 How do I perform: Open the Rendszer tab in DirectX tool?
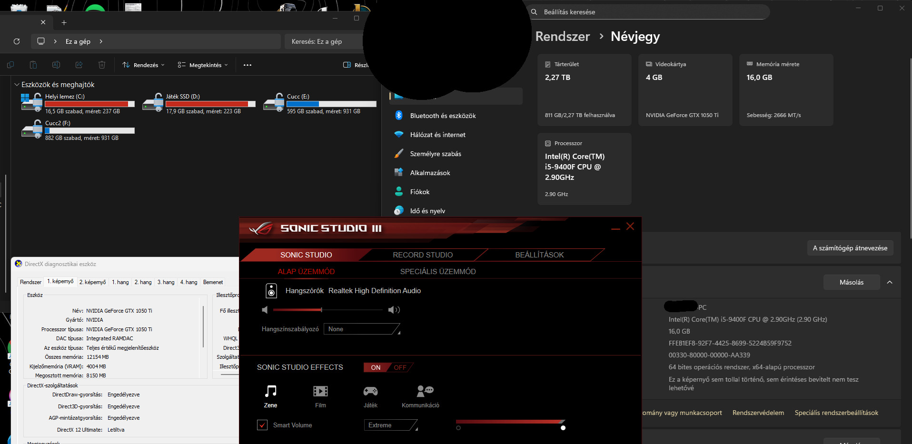pyautogui.click(x=30, y=282)
